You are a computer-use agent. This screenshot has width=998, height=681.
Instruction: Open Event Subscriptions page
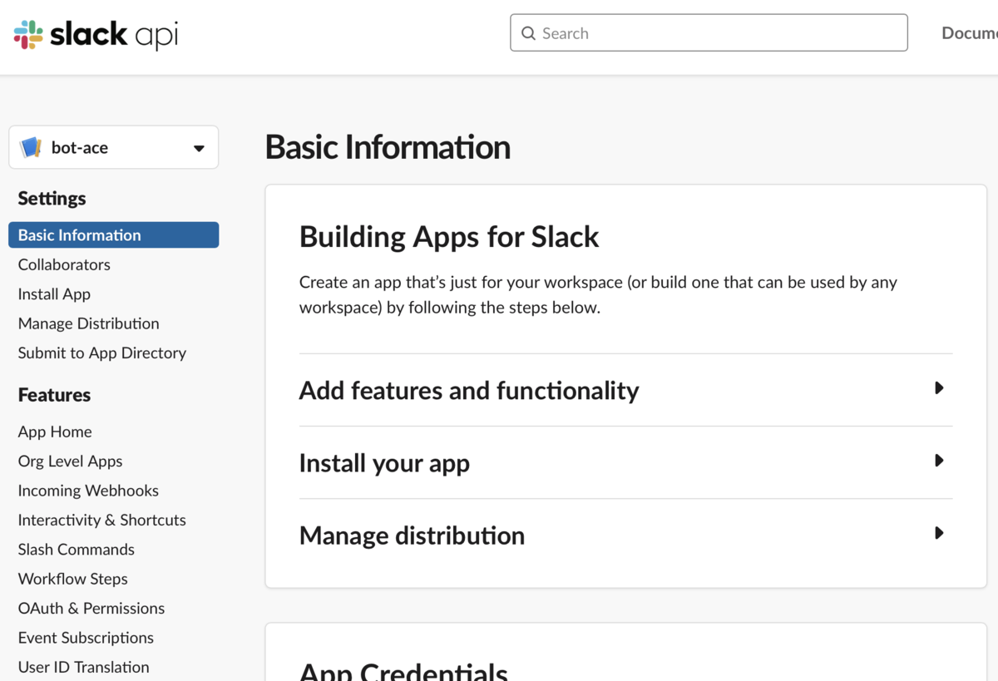pos(86,638)
